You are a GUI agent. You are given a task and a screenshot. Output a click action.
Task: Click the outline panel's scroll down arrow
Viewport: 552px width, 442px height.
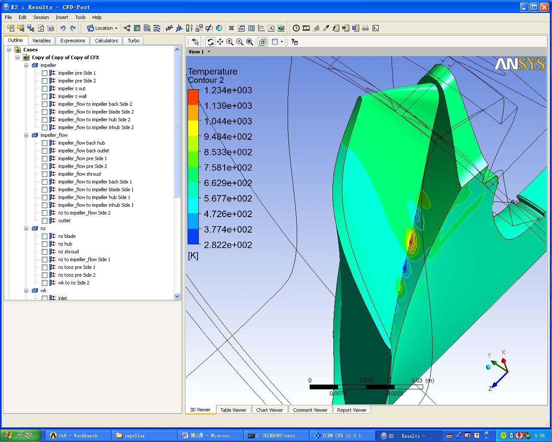click(x=177, y=296)
